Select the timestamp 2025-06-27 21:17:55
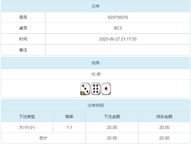Screen dimensions: 191x144 (118, 39)
